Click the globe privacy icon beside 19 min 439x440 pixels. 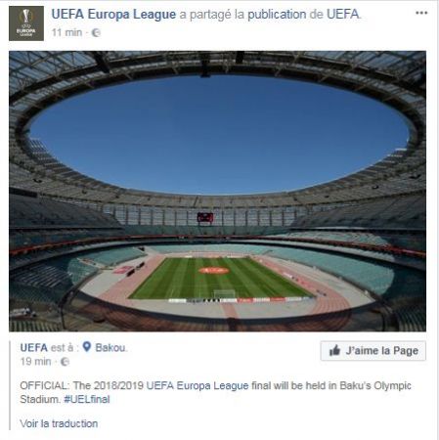pyautogui.click(x=65, y=362)
